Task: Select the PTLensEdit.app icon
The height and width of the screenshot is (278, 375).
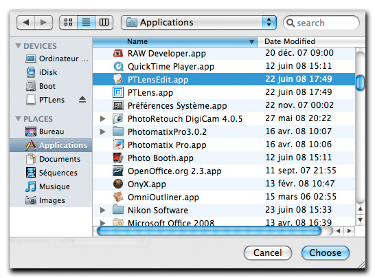Action: [x=118, y=79]
